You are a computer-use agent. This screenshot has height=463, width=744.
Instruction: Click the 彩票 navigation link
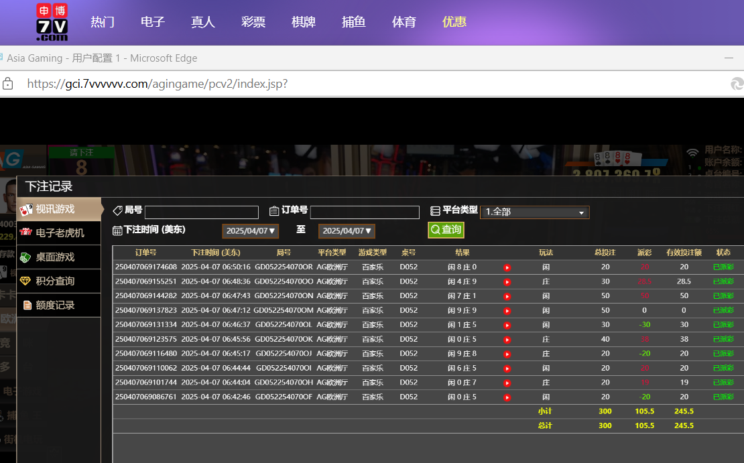(253, 22)
